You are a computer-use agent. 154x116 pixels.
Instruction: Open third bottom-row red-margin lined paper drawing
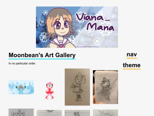(x=77, y=113)
